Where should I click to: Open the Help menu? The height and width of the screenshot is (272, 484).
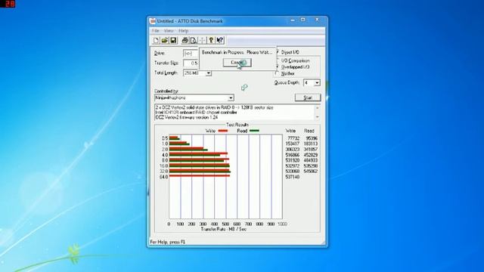click(x=183, y=31)
